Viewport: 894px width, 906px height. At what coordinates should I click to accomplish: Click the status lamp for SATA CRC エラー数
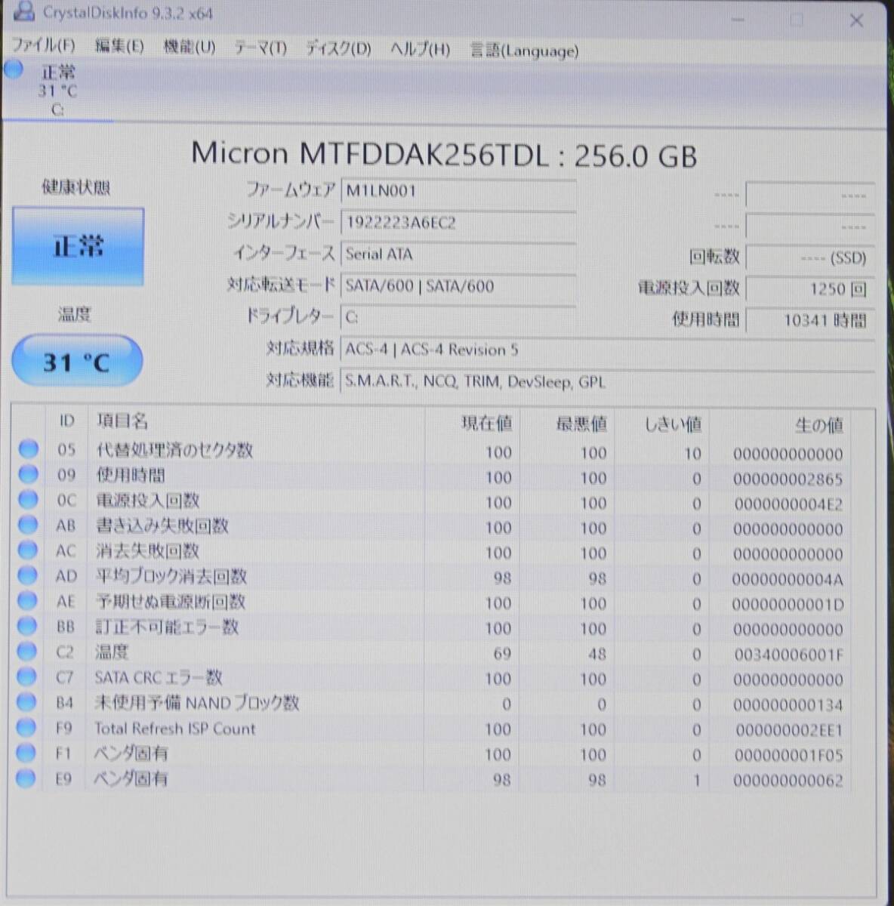click(28, 677)
